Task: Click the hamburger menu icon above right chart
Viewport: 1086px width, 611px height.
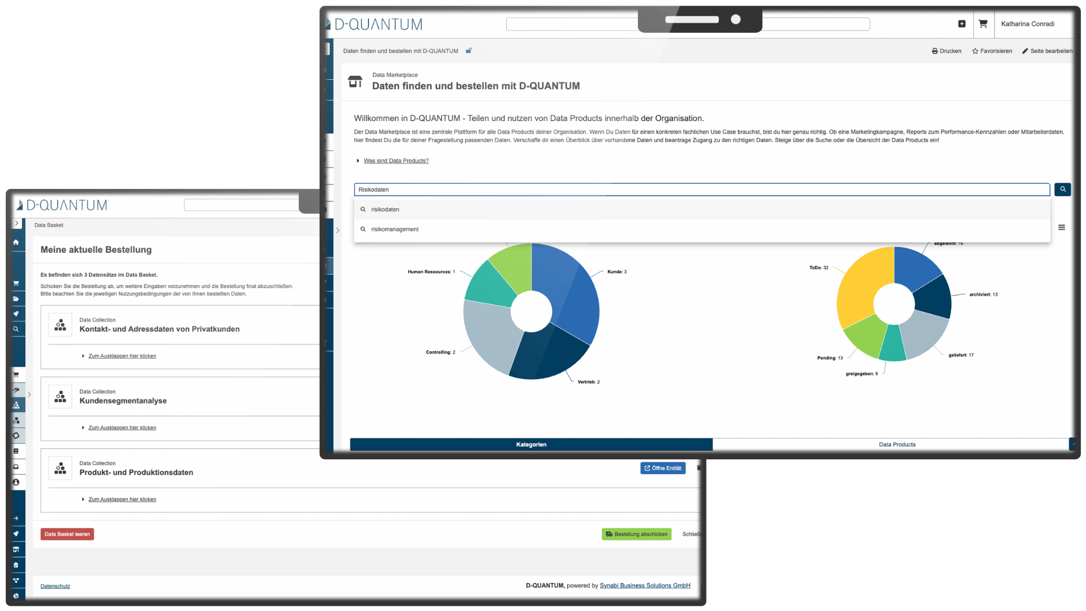Action: point(1061,227)
